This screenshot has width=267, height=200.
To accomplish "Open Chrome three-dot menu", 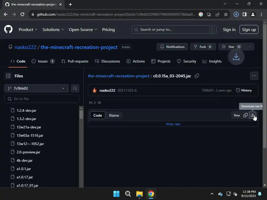I will point(261,14).
